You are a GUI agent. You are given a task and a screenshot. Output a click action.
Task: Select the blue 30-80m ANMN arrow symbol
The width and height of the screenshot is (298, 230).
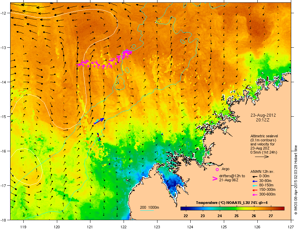click(x=255, y=181)
